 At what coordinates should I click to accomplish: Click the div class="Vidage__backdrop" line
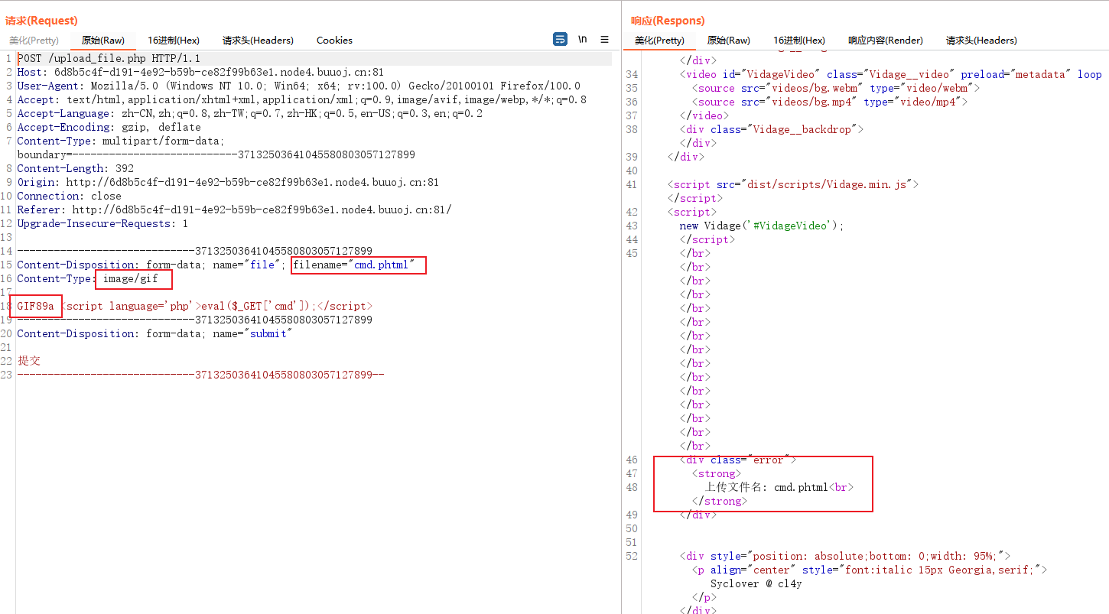point(771,129)
